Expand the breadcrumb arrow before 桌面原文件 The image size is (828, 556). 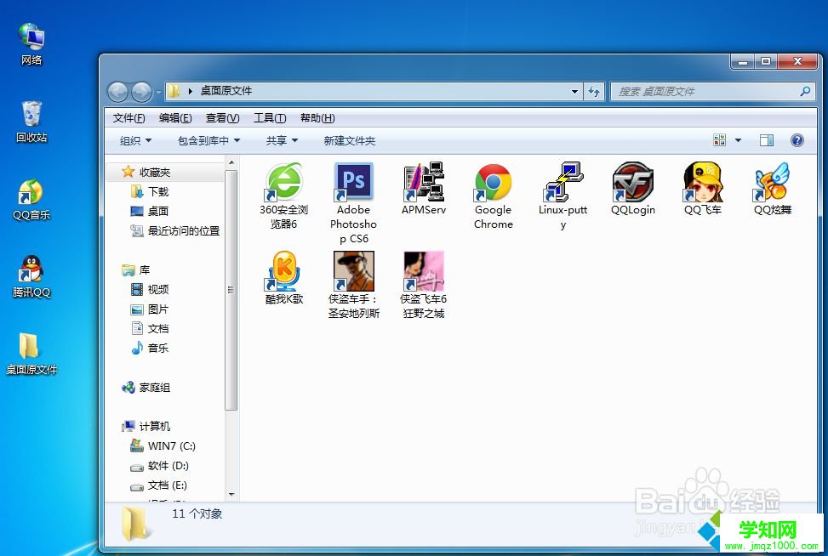[190, 91]
